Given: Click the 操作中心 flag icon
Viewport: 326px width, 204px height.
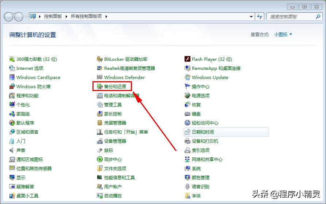Looking at the screenshot, I should [187, 86].
